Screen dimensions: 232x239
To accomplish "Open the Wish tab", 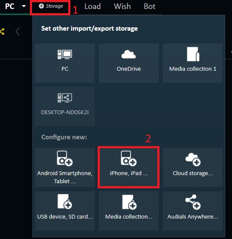I will click(x=122, y=6).
